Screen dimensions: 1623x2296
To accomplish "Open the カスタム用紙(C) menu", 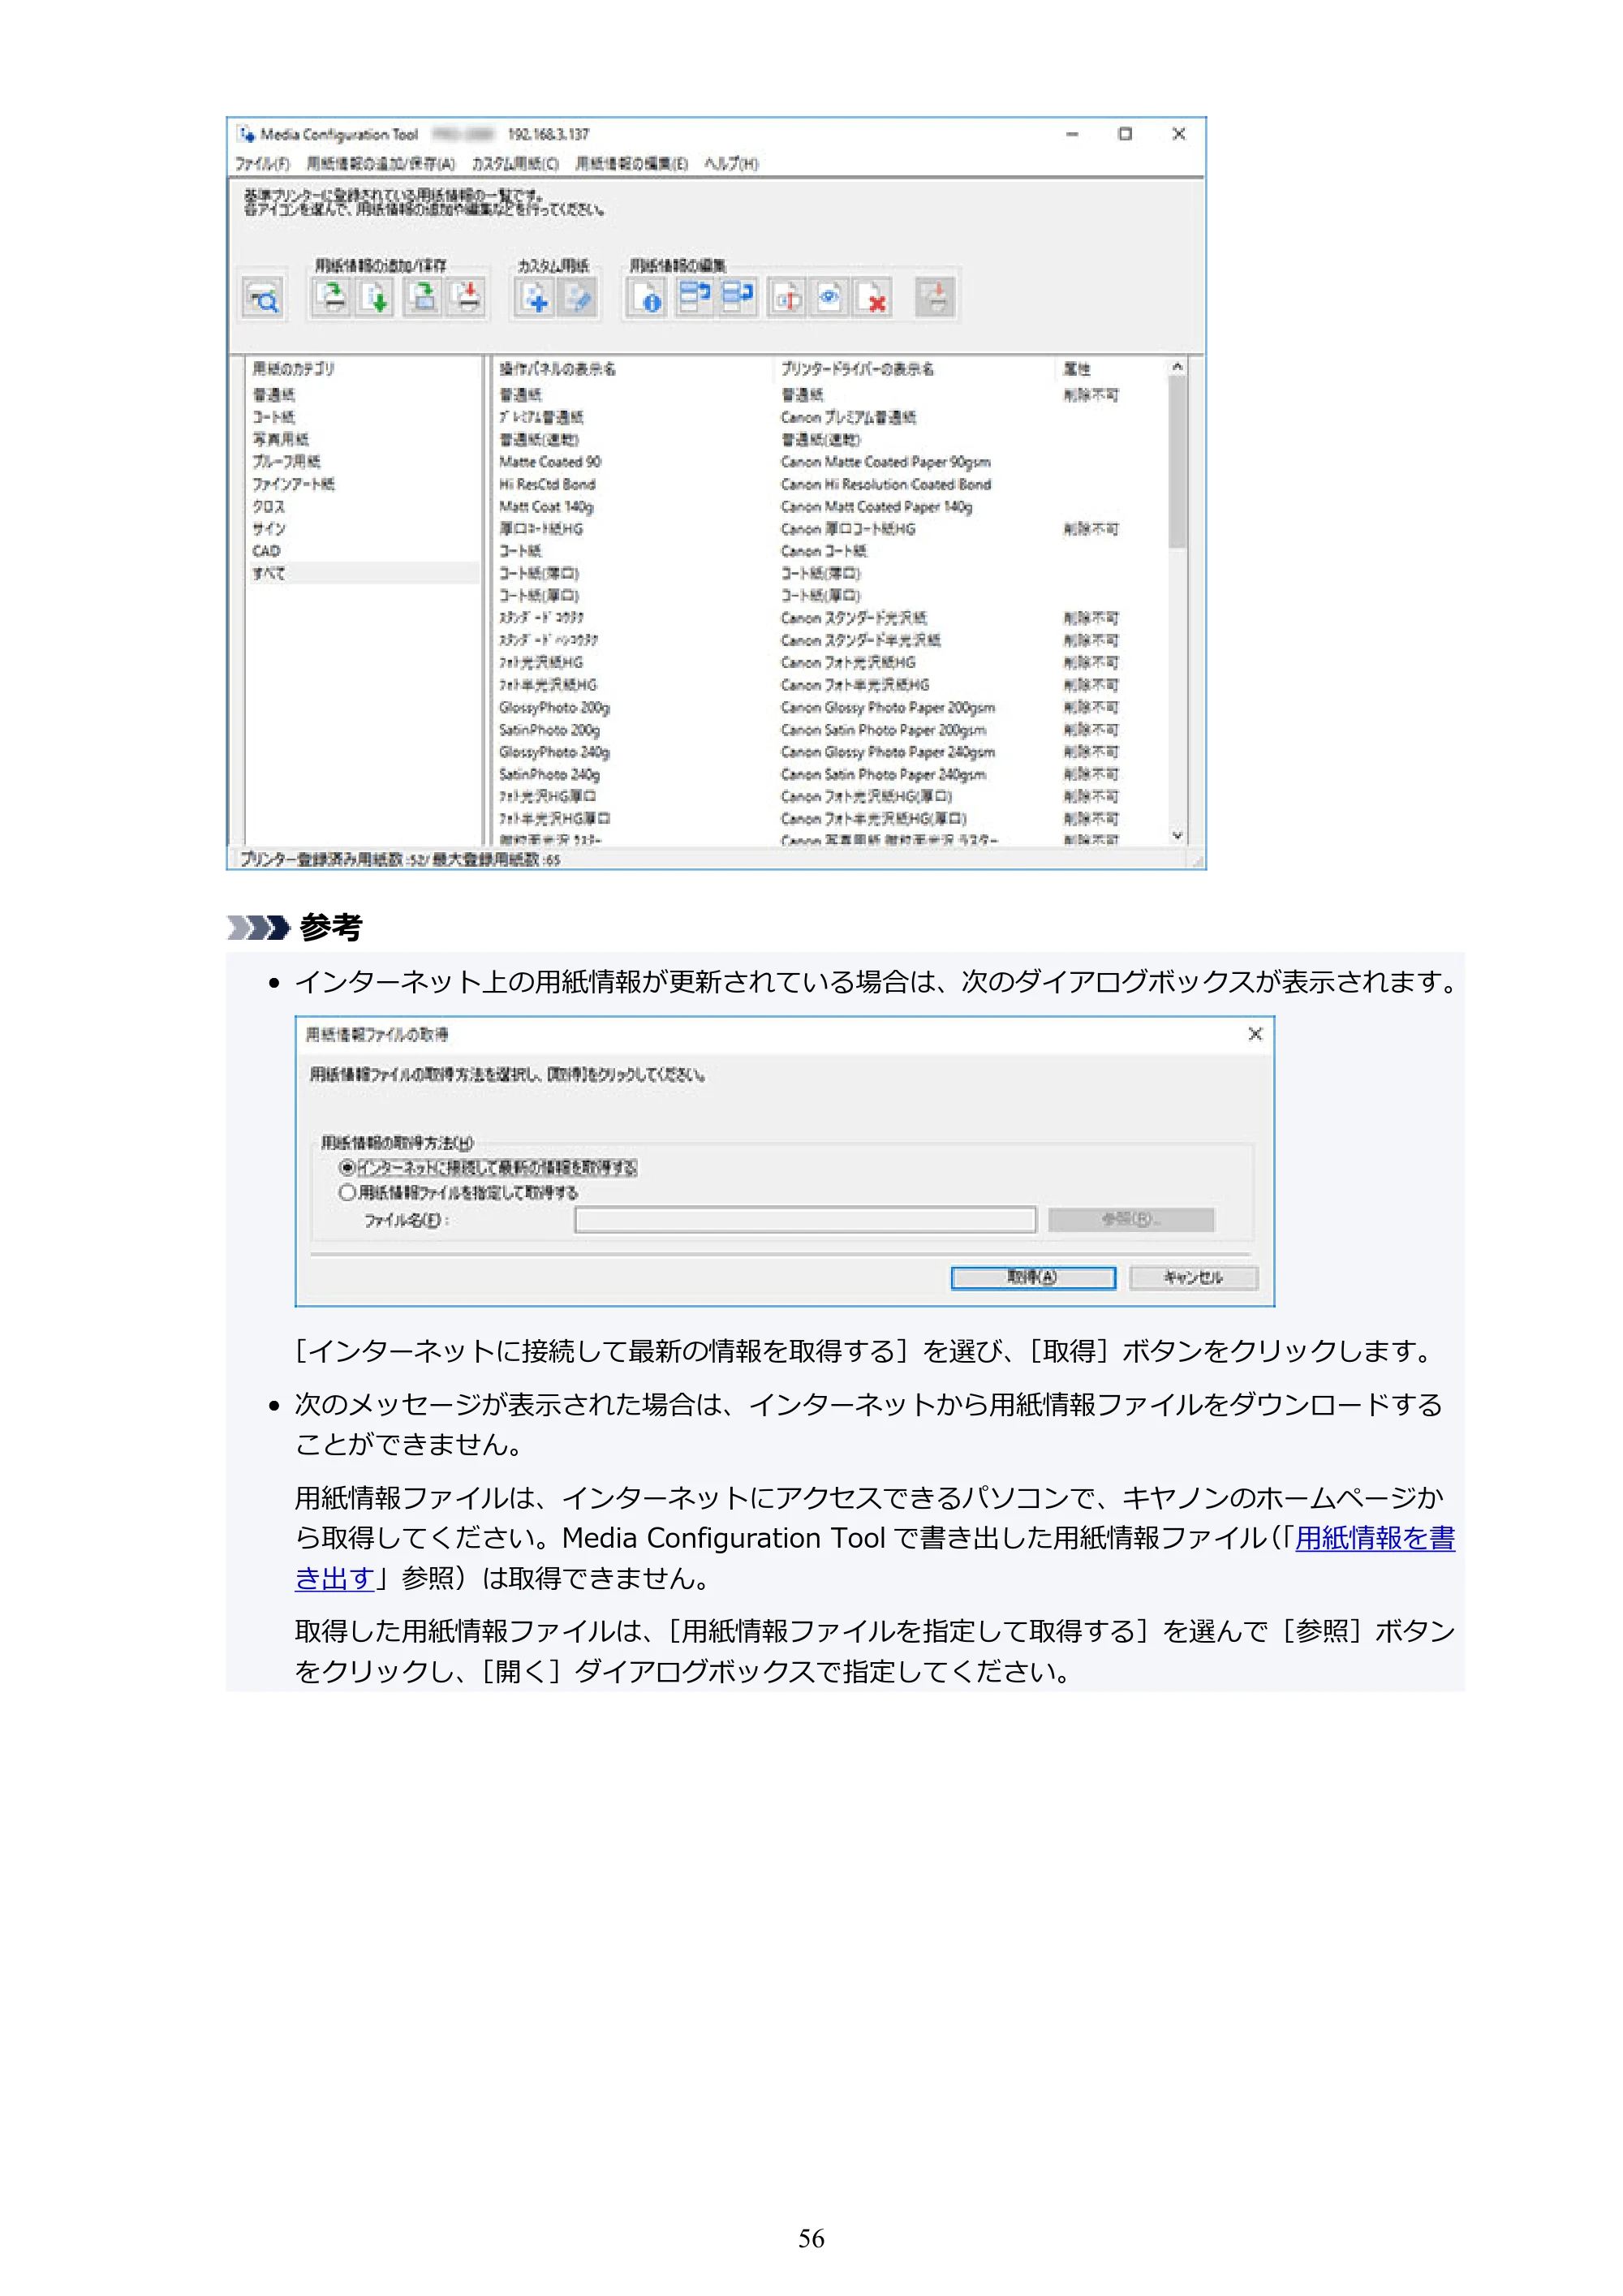I will point(515,163).
